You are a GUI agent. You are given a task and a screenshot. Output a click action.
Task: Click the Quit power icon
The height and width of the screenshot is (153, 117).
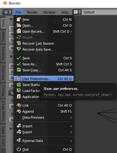tap(19, 149)
